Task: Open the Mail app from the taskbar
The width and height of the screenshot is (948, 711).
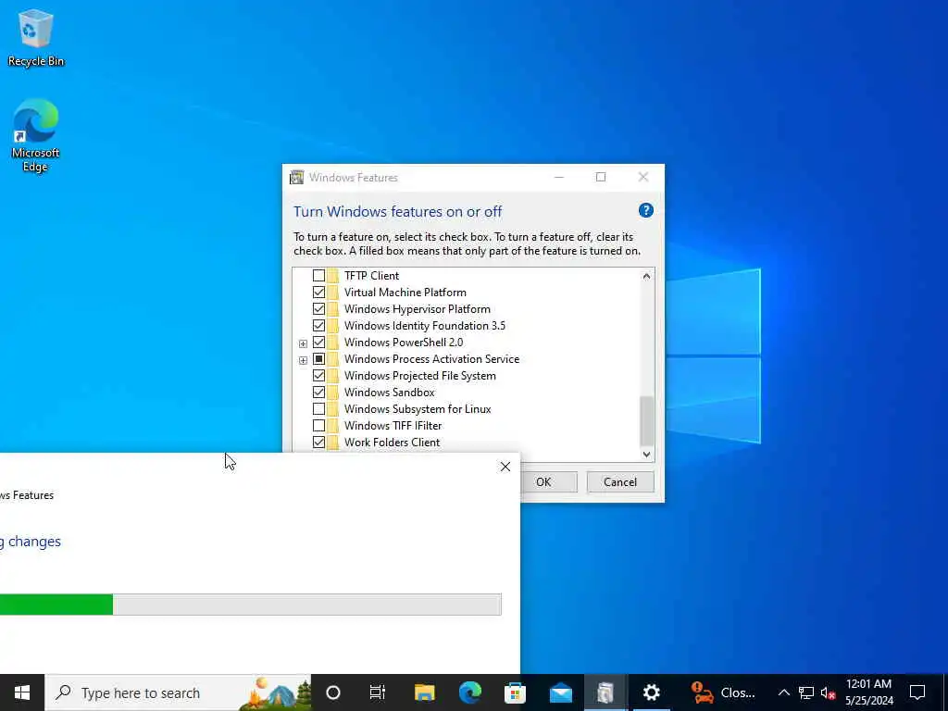Action: pyautogui.click(x=560, y=692)
